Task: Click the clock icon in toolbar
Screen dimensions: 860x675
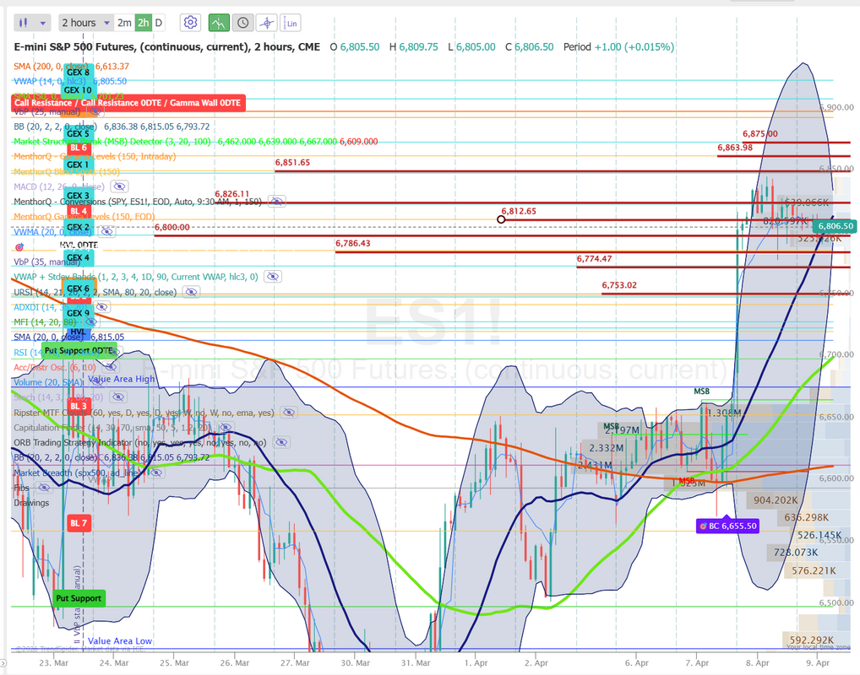Action: pyautogui.click(x=242, y=23)
